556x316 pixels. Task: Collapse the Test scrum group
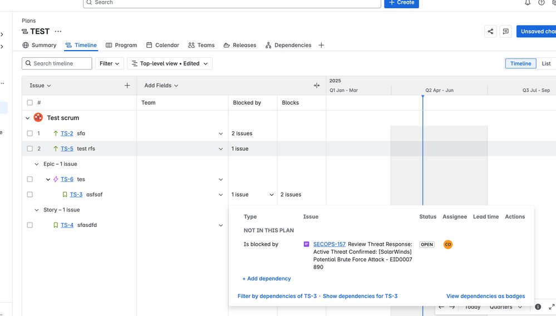(x=28, y=118)
